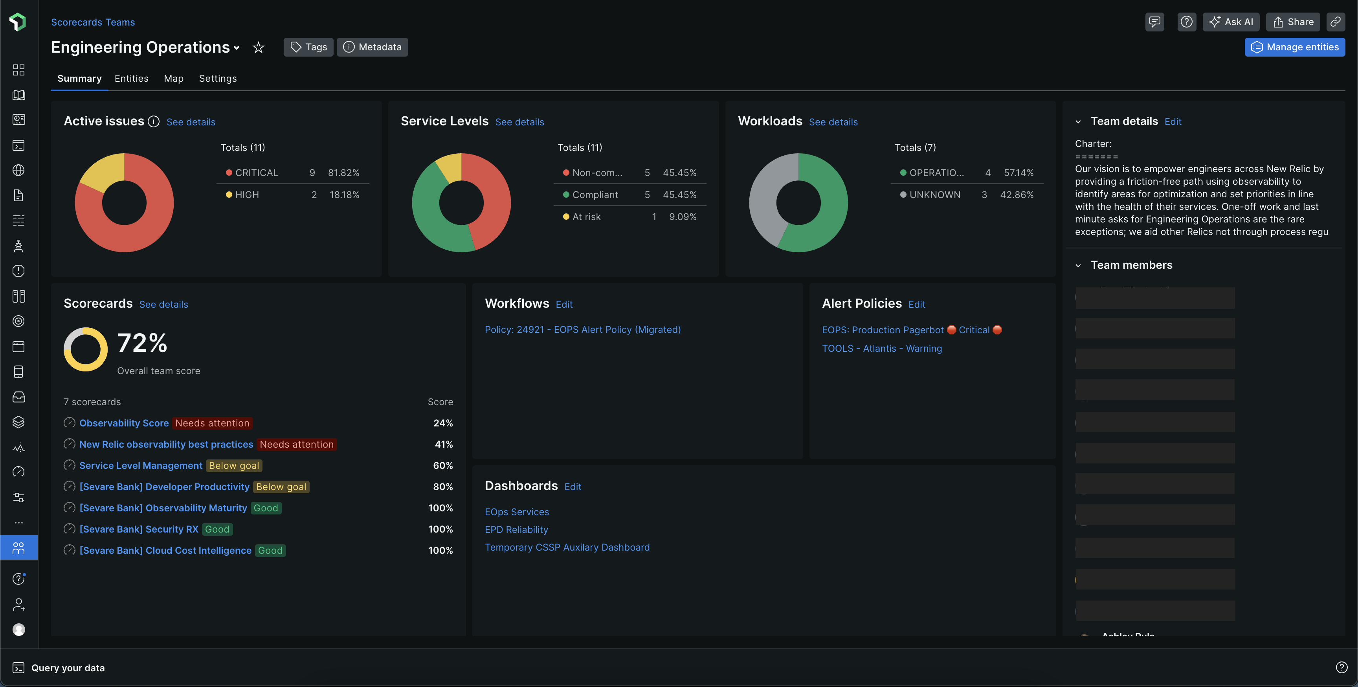Open the help question mark icon

click(1186, 22)
